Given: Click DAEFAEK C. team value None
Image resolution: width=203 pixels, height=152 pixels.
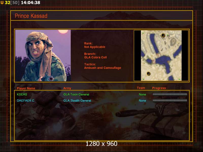Looking at the screenshot, I should (x=142, y=101).
